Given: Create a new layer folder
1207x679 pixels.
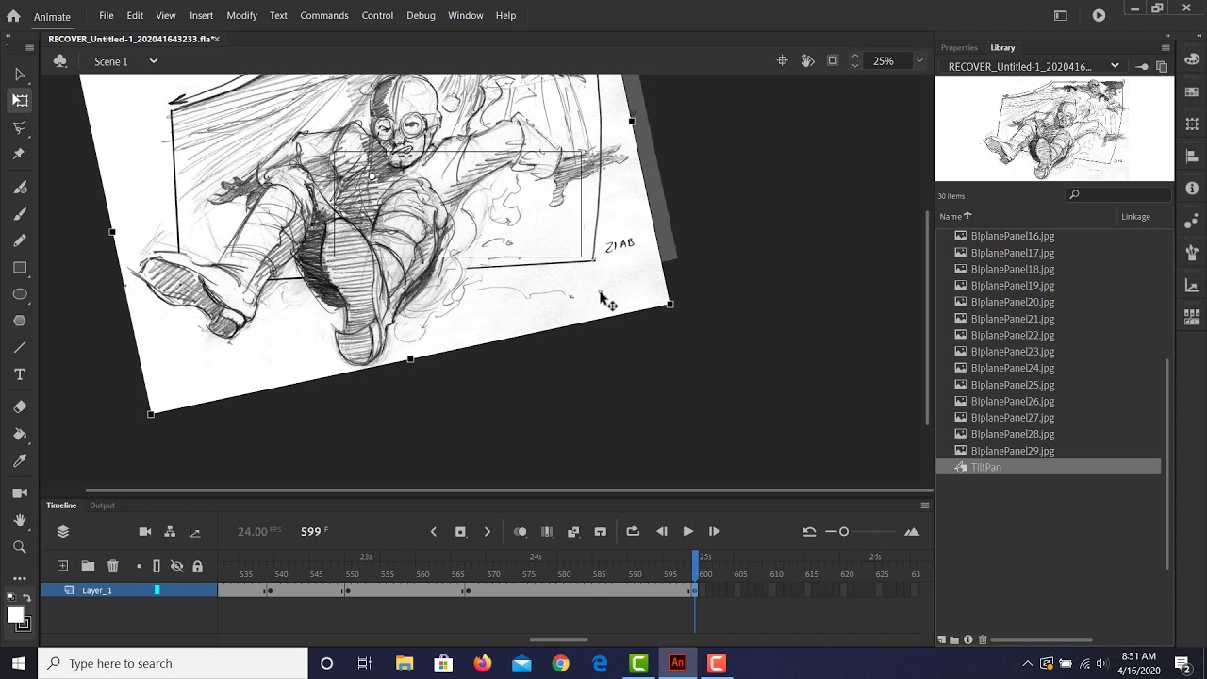Looking at the screenshot, I should click(88, 566).
